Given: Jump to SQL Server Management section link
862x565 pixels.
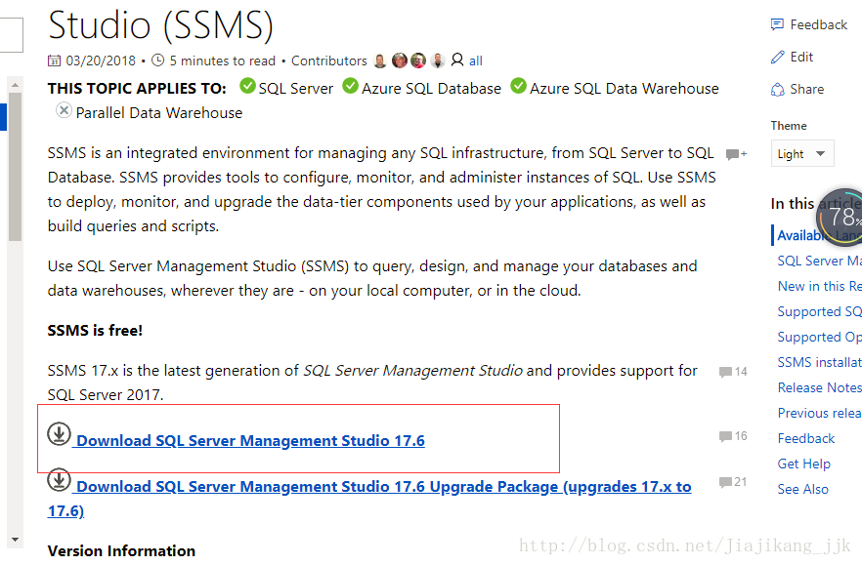Looking at the screenshot, I should pyautogui.click(x=820, y=261).
